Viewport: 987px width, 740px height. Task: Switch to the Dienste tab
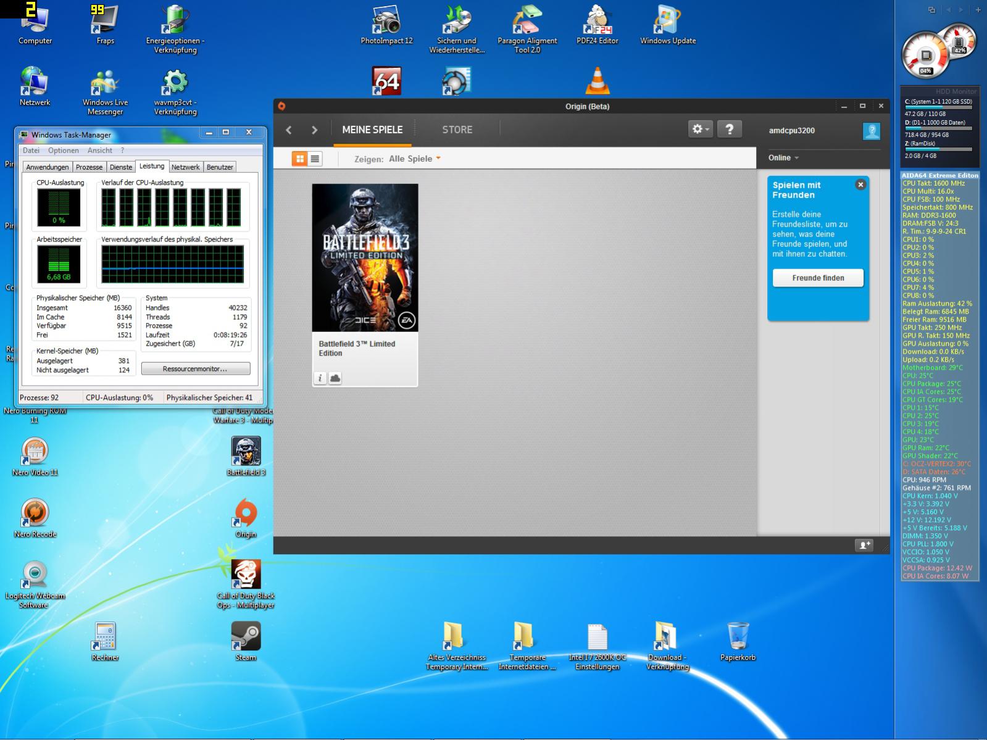coord(121,167)
